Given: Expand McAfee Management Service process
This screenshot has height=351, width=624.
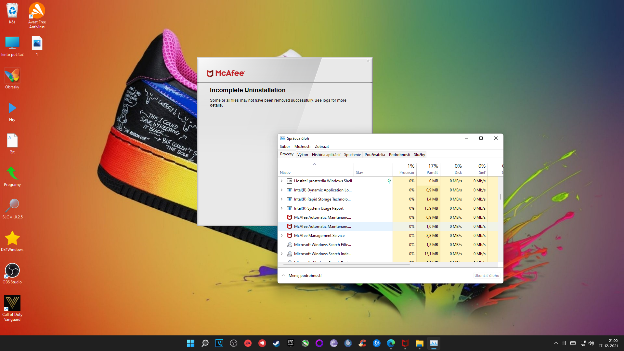Looking at the screenshot, I should tap(282, 236).
